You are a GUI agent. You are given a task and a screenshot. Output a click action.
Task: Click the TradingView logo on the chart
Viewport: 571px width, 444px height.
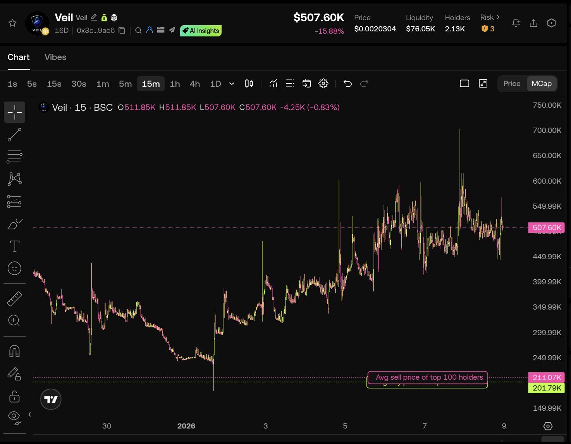click(51, 399)
